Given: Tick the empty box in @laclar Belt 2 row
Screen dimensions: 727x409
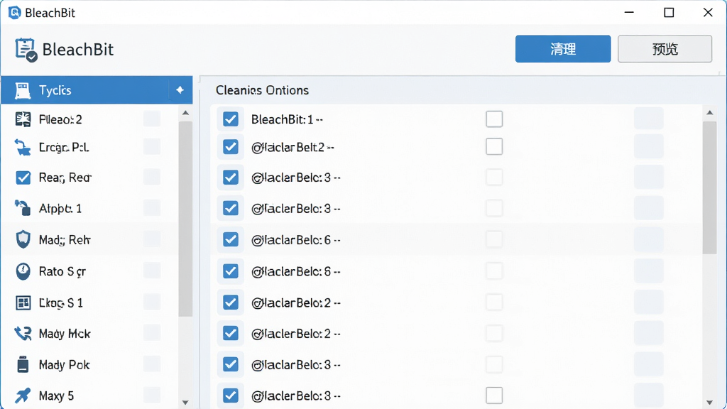Looking at the screenshot, I should (x=494, y=146).
